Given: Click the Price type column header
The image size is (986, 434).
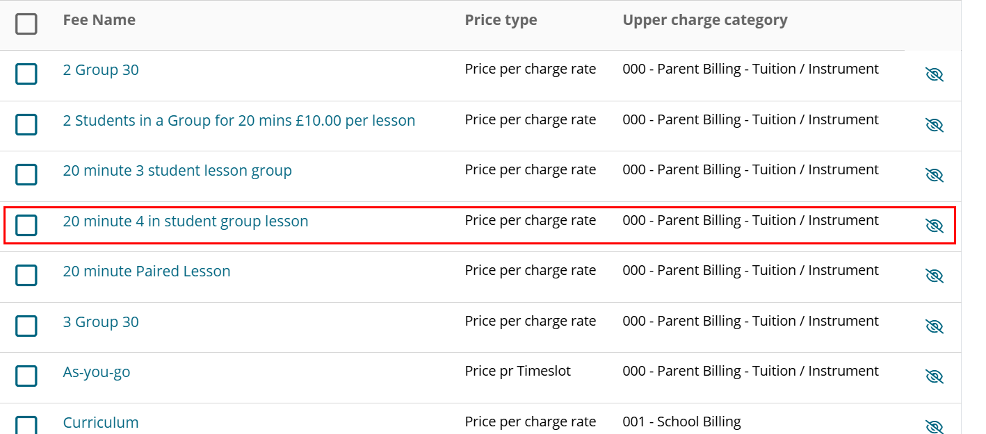Looking at the screenshot, I should (501, 20).
